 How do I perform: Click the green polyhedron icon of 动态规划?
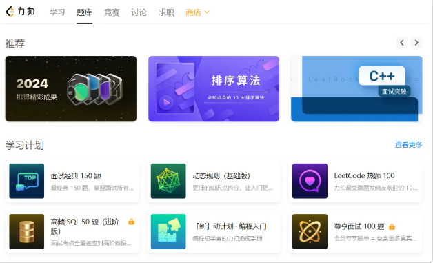[x=168, y=181]
